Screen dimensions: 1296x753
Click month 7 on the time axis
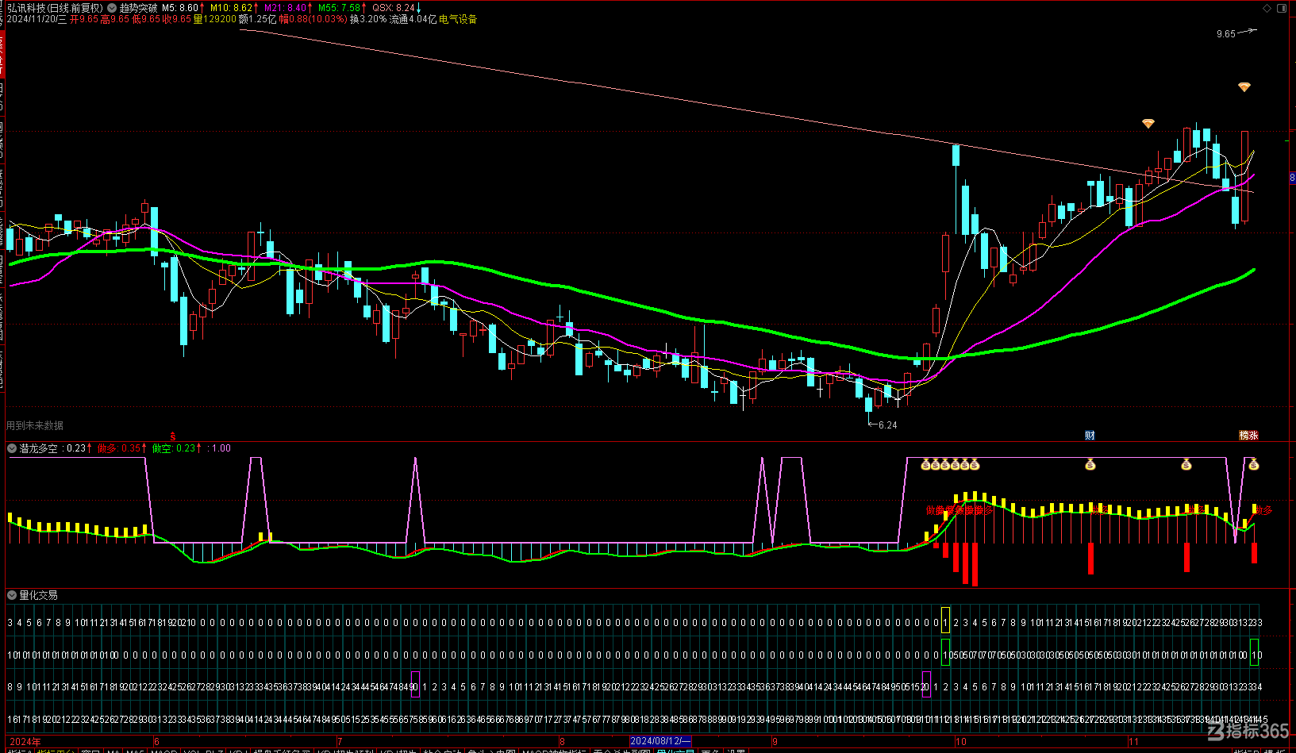point(339,742)
